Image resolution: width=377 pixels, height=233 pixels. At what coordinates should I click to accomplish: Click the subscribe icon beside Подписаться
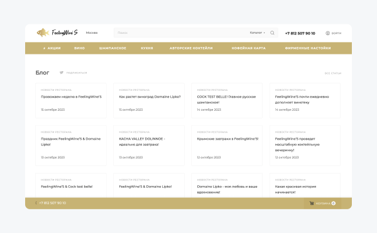coord(62,73)
